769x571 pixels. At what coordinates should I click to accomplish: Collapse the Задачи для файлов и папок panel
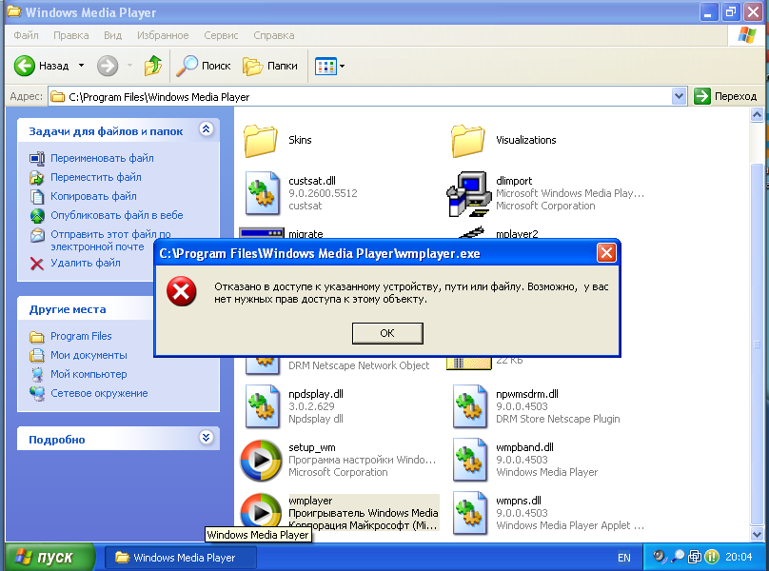point(206,129)
